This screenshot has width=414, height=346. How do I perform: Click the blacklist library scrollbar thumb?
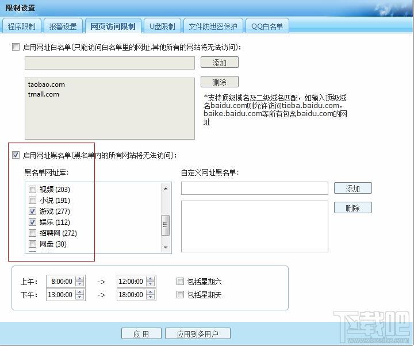(166, 225)
